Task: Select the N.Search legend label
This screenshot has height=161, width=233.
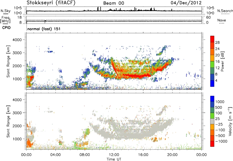Action: [x=225, y=11]
